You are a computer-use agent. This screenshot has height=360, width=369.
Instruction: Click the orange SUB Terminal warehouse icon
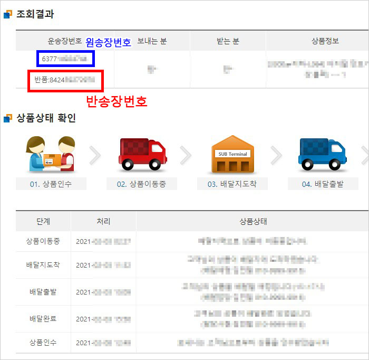pyautogui.click(x=232, y=154)
